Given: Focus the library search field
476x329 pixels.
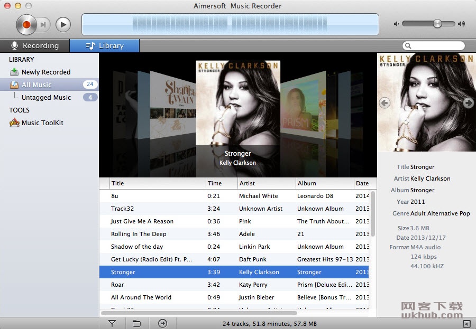Looking at the screenshot, I should [x=434, y=46].
